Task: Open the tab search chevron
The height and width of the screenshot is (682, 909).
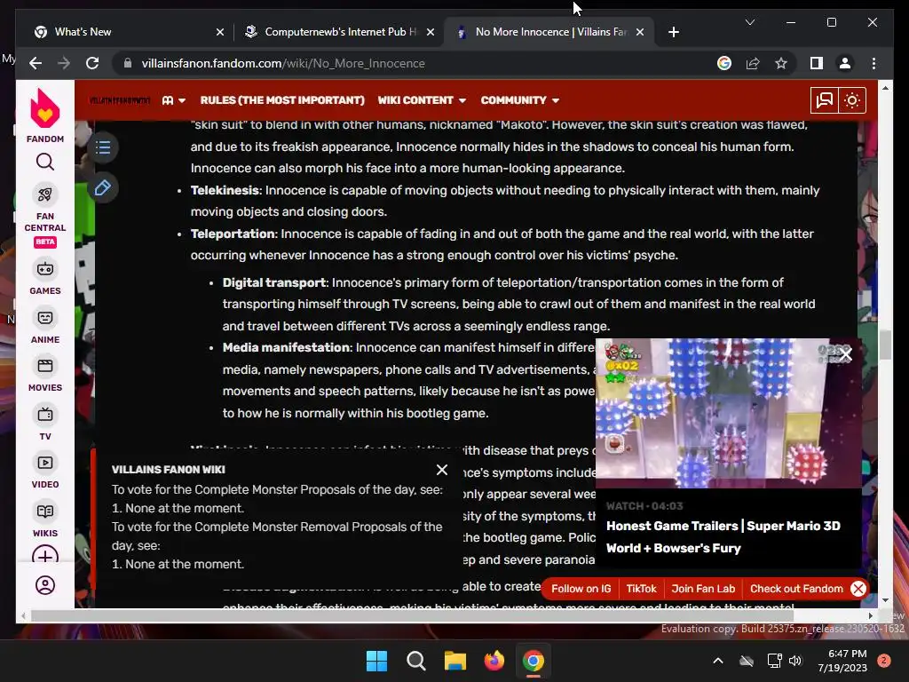Action: (749, 22)
